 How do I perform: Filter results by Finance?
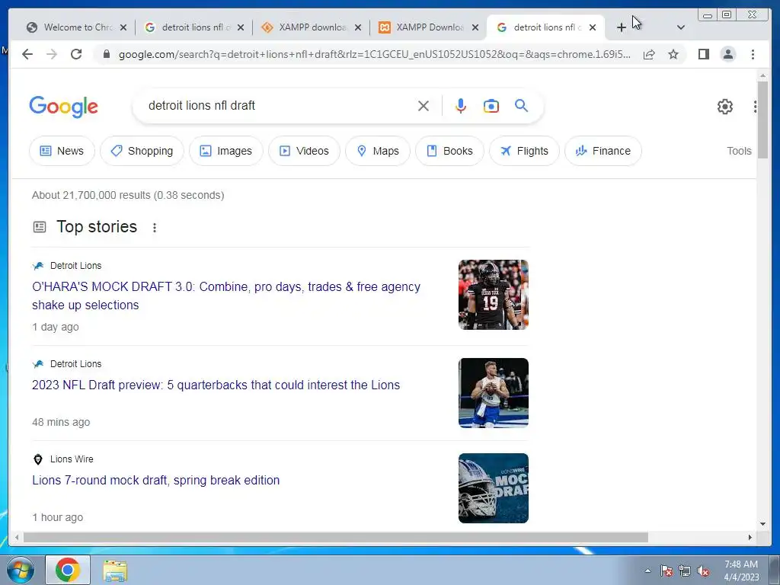(603, 151)
